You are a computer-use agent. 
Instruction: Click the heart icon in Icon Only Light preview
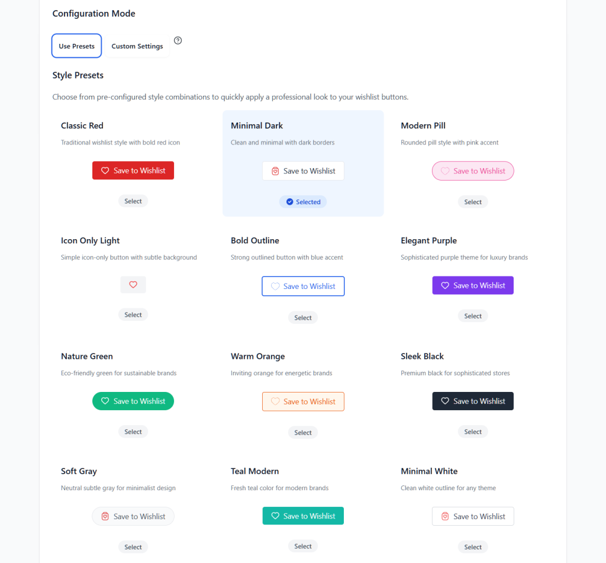point(133,285)
